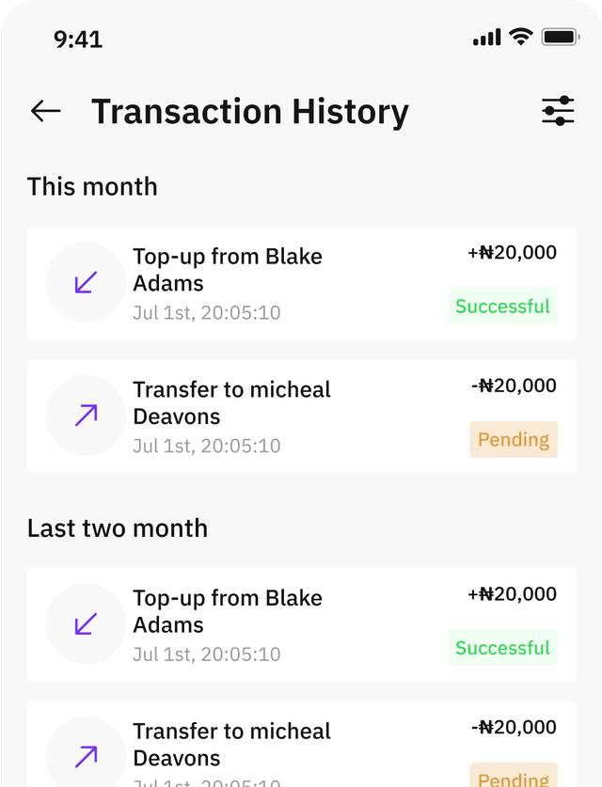Open Last two month's Top-up from Blake Adams
The width and height of the screenshot is (602, 787).
[x=228, y=611]
